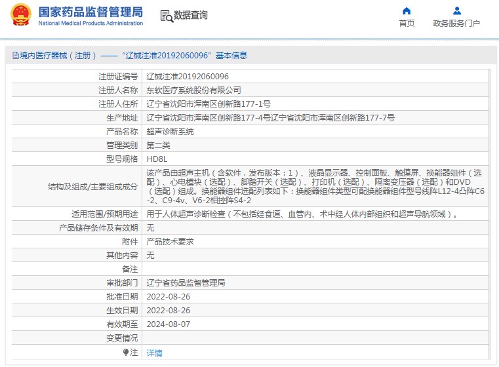Select the product name 超声诊断系统
This screenshot has height=367, width=499.
click(170, 132)
